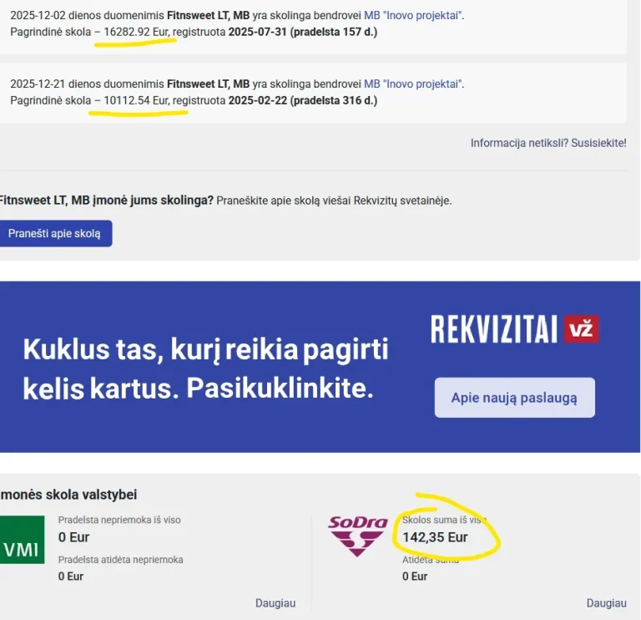Expand Sodra details with its Daugiau link

click(x=606, y=602)
